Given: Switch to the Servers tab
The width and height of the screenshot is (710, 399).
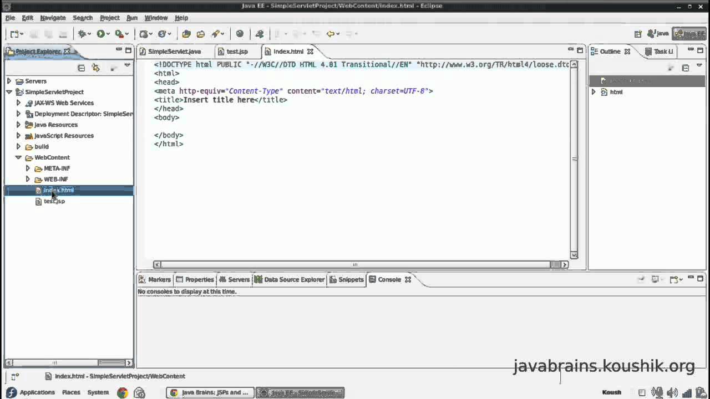Looking at the screenshot, I should (235, 280).
